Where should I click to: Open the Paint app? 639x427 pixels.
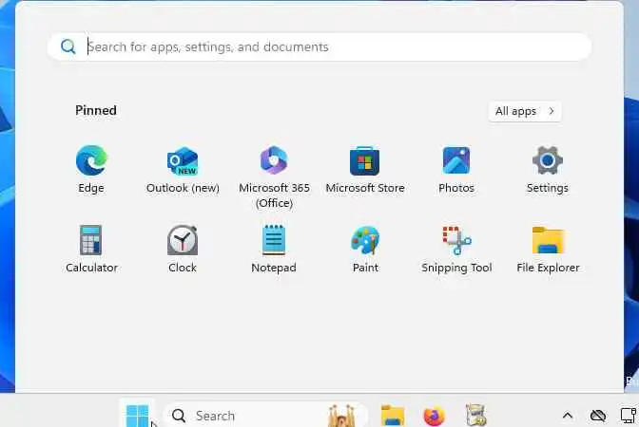365,249
